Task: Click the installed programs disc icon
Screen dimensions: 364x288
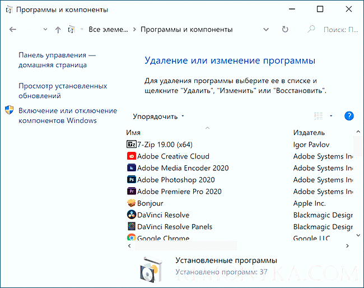Action: [151, 270]
